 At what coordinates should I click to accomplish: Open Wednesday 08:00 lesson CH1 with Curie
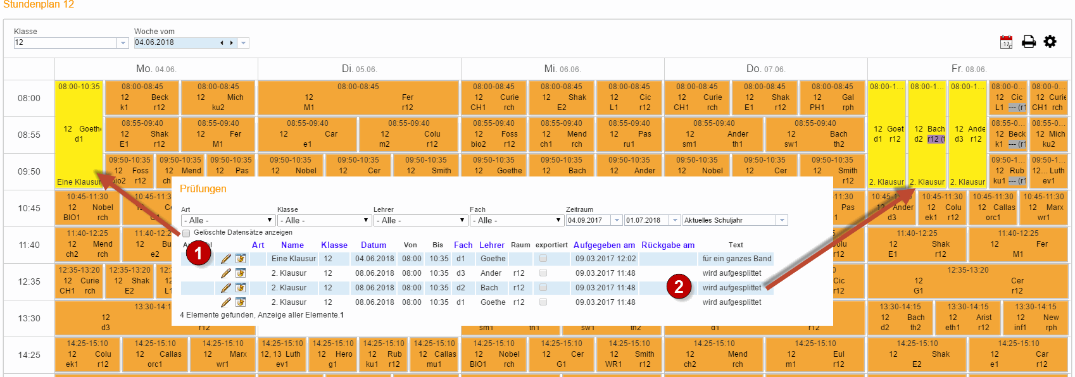click(x=494, y=97)
